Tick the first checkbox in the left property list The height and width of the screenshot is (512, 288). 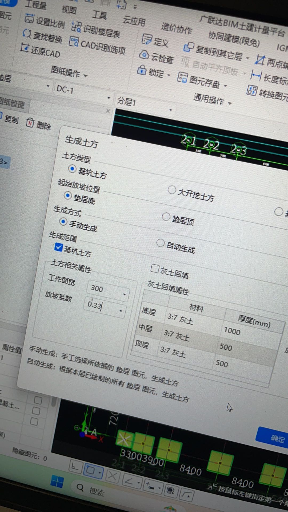tap(38, 401)
